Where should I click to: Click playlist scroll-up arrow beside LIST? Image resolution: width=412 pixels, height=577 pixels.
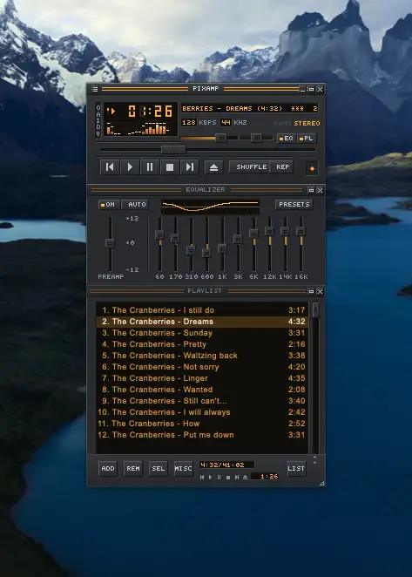point(314,458)
